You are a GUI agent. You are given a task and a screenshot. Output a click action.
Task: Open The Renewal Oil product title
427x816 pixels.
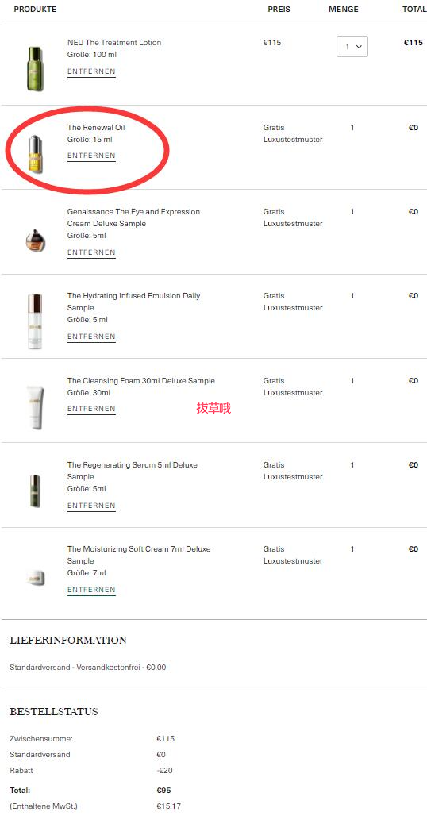click(x=96, y=128)
